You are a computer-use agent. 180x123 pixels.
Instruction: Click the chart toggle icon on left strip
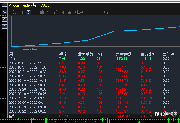pos(4,20)
